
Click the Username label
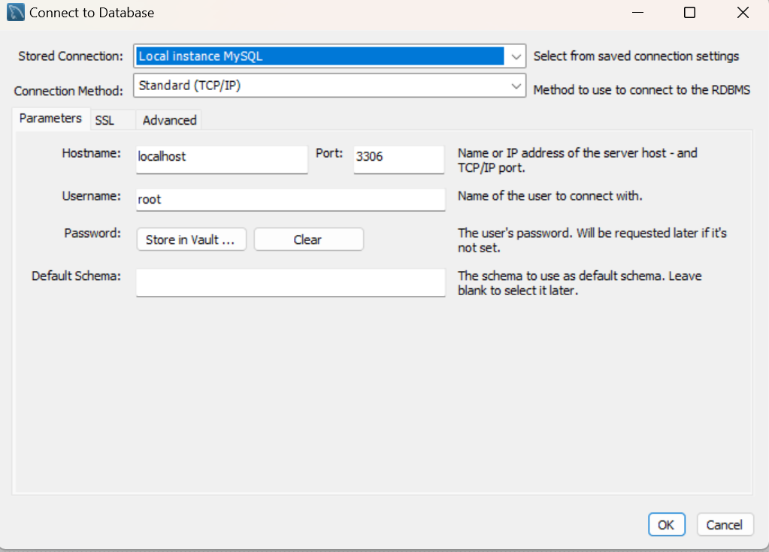pyautogui.click(x=91, y=196)
